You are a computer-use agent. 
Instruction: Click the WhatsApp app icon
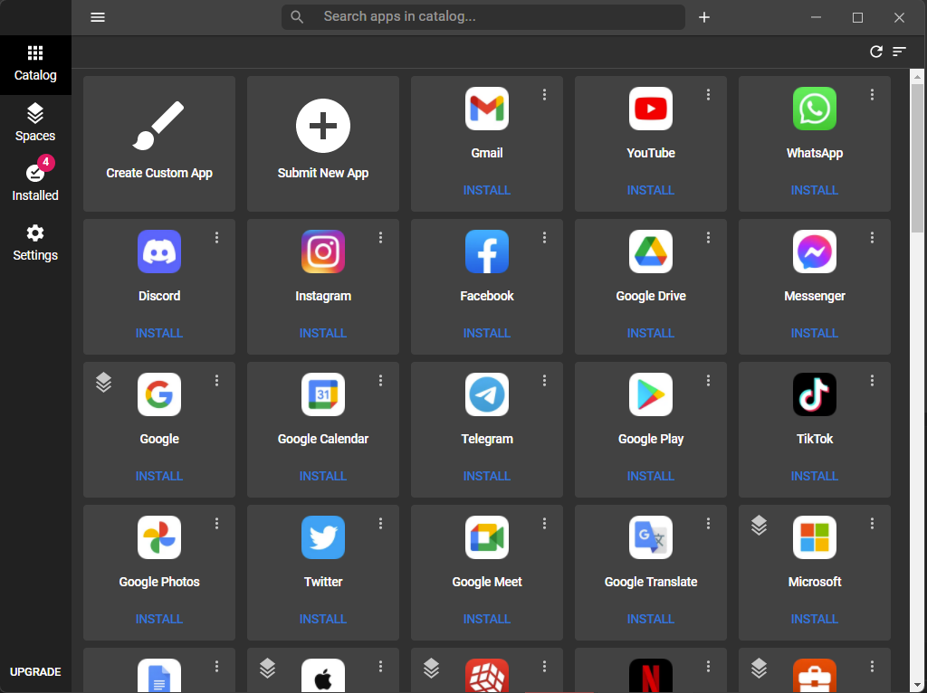tap(814, 109)
